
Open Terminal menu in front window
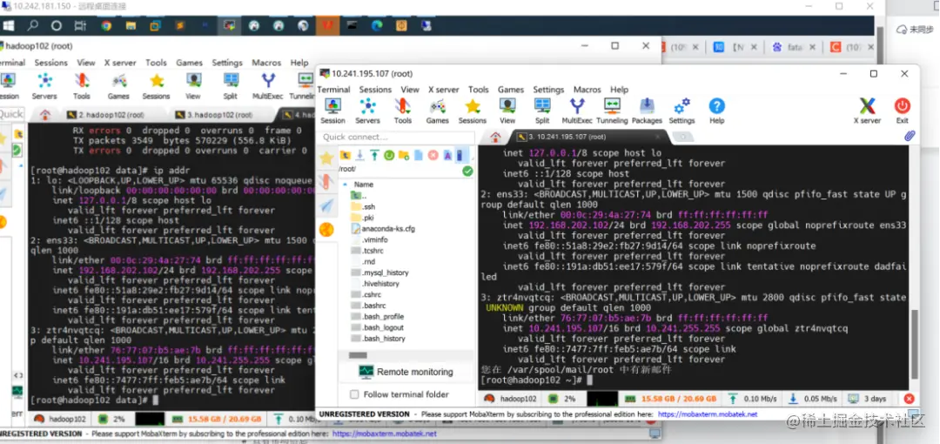(x=333, y=90)
